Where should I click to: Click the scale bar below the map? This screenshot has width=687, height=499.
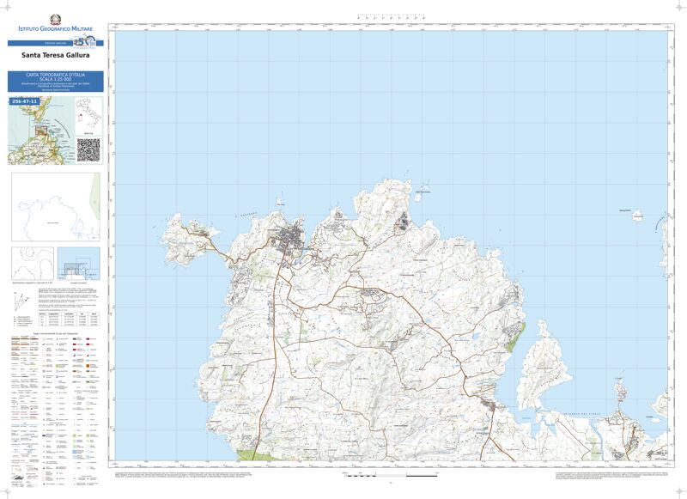(x=391, y=474)
